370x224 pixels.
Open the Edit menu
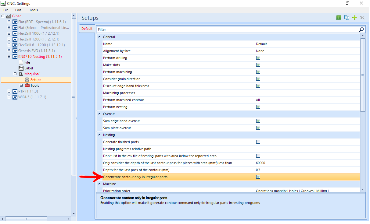point(18,10)
